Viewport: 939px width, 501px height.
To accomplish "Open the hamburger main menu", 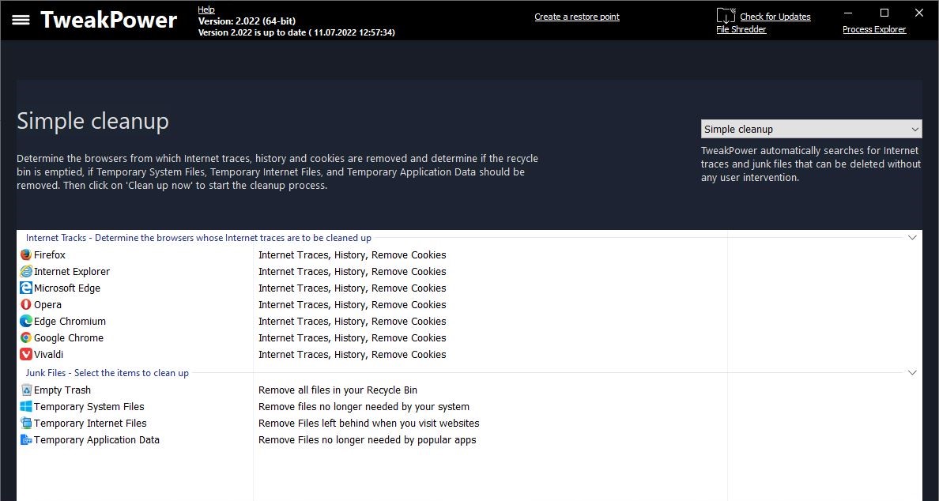I will 21,20.
